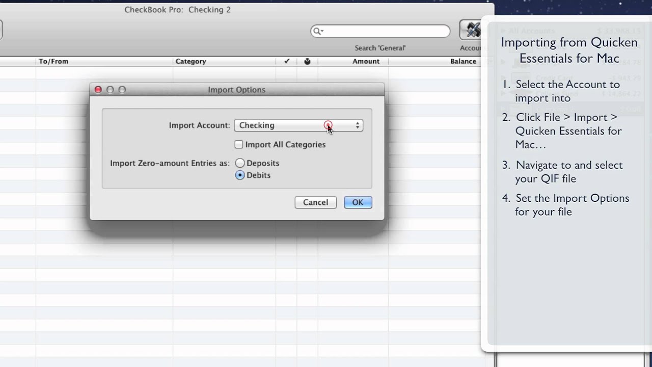Select the Debits radio button

coord(239,175)
